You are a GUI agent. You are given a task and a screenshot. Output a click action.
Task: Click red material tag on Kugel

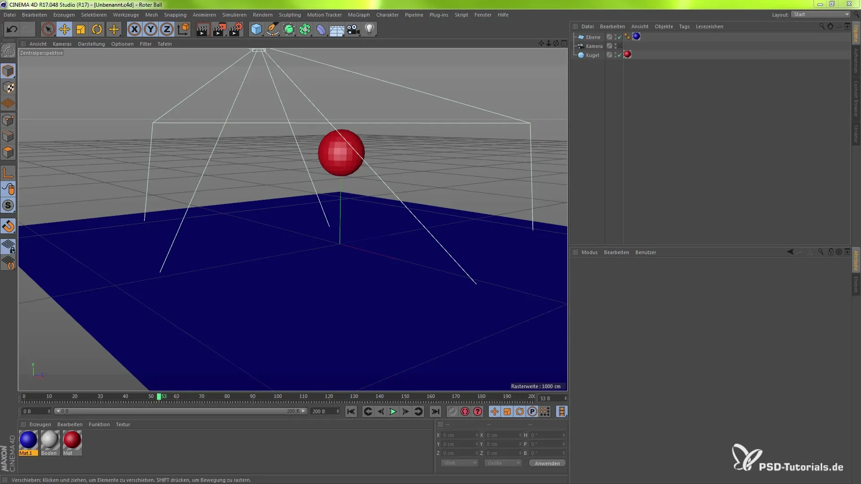tap(627, 55)
